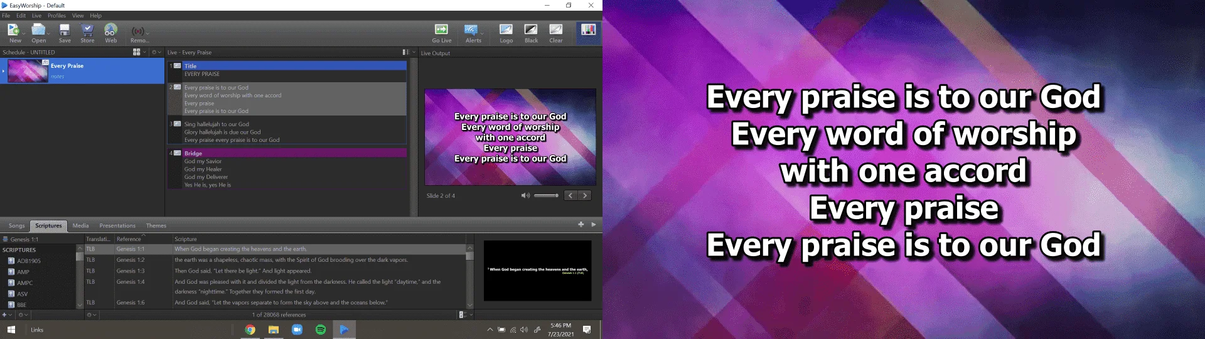Open the Alerts toolbar icon
This screenshot has height=339, width=1205.
(472, 33)
